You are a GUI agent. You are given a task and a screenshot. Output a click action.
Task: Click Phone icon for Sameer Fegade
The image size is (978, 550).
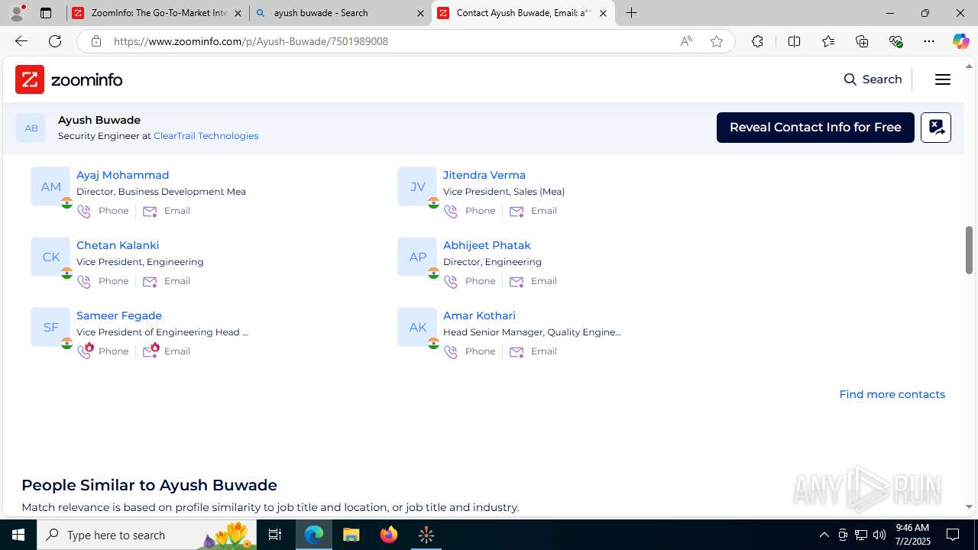pos(85,351)
